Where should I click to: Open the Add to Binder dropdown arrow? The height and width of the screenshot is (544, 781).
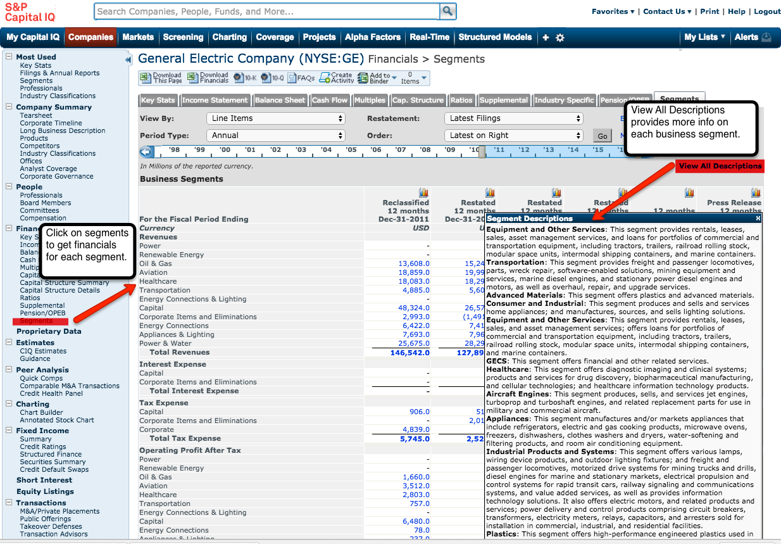[x=394, y=78]
